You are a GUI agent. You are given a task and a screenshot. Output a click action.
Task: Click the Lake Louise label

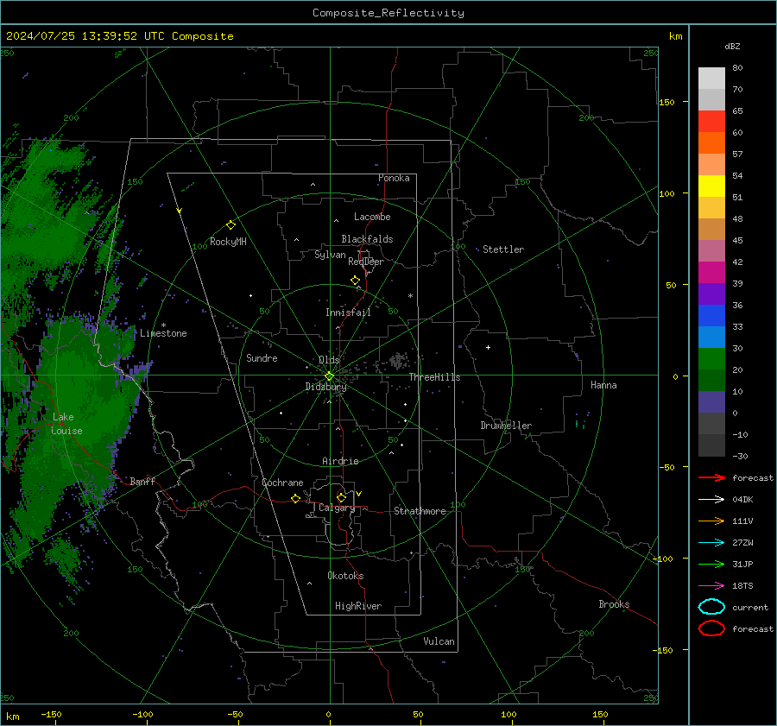tap(66, 424)
